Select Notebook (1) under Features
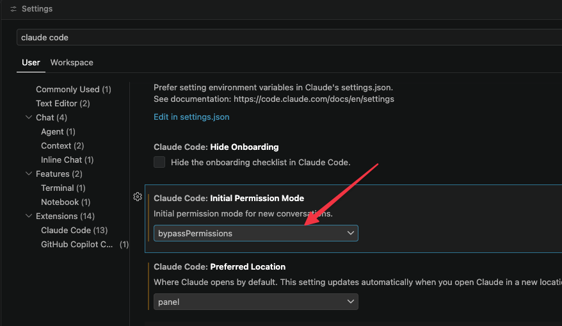 pos(65,202)
